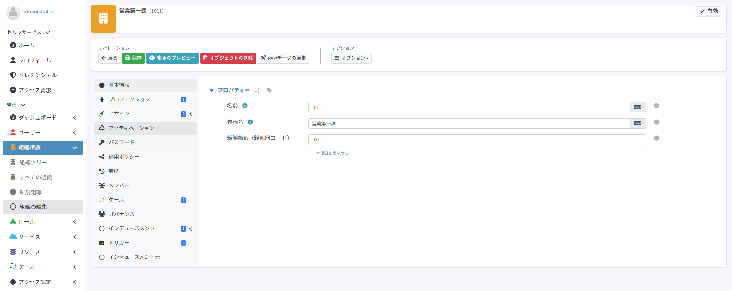Open language editor icon for 表示名
This screenshot has height=291, width=732.
pyautogui.click(x=638, y=124)
